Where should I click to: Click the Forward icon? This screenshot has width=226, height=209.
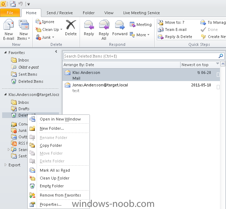(120, 25)
